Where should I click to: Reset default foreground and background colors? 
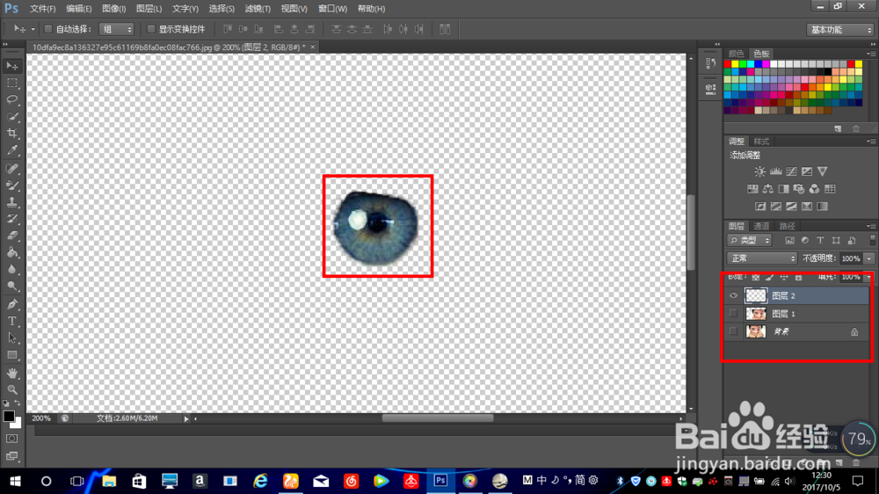point(5,403)
